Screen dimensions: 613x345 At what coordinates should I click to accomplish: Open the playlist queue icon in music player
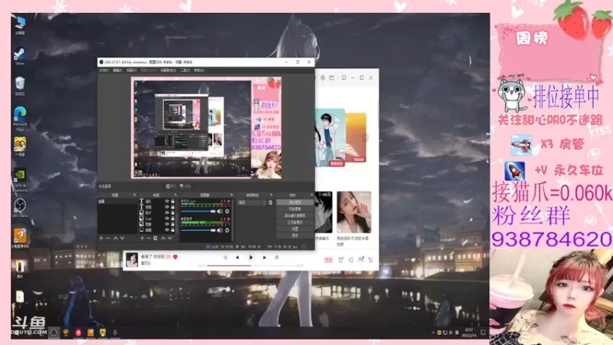[371, 260]
